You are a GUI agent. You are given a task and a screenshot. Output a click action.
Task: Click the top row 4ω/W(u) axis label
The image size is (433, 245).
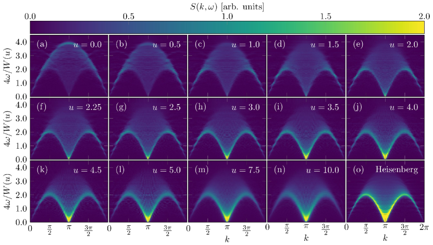[x=8, y=66]
